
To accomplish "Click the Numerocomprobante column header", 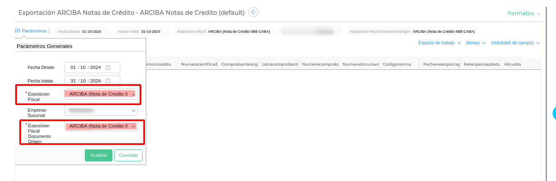I will [318, 64].
